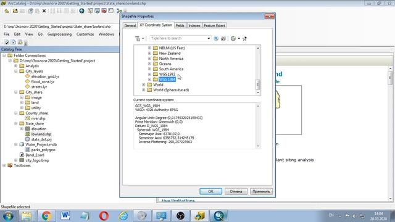Select parks_polygon in Catalog Tree
395x222 pixels.
coord(43,150)
